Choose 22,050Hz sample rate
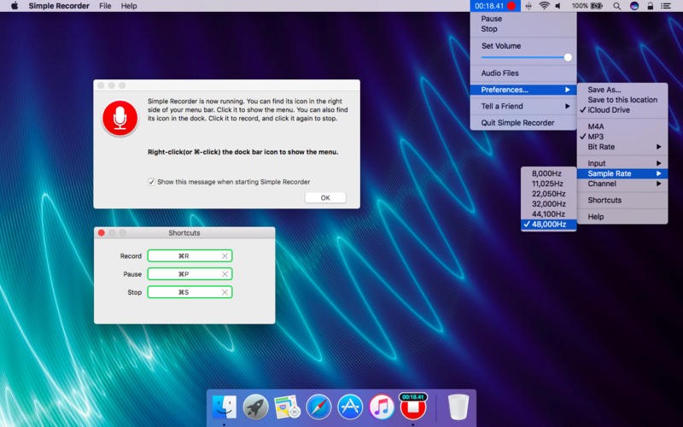The image size is (683, 427). tap(549, 194)
